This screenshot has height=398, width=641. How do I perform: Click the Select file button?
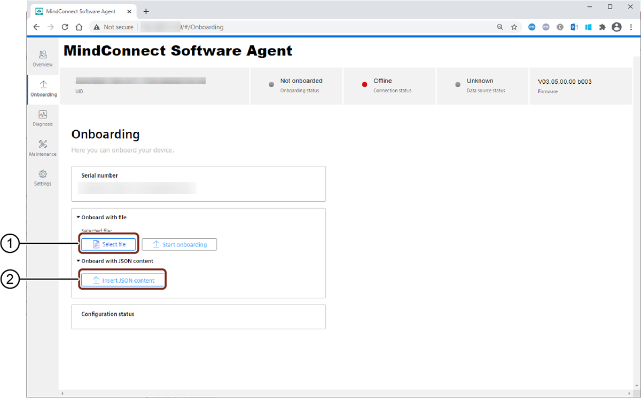pos(109,244)
